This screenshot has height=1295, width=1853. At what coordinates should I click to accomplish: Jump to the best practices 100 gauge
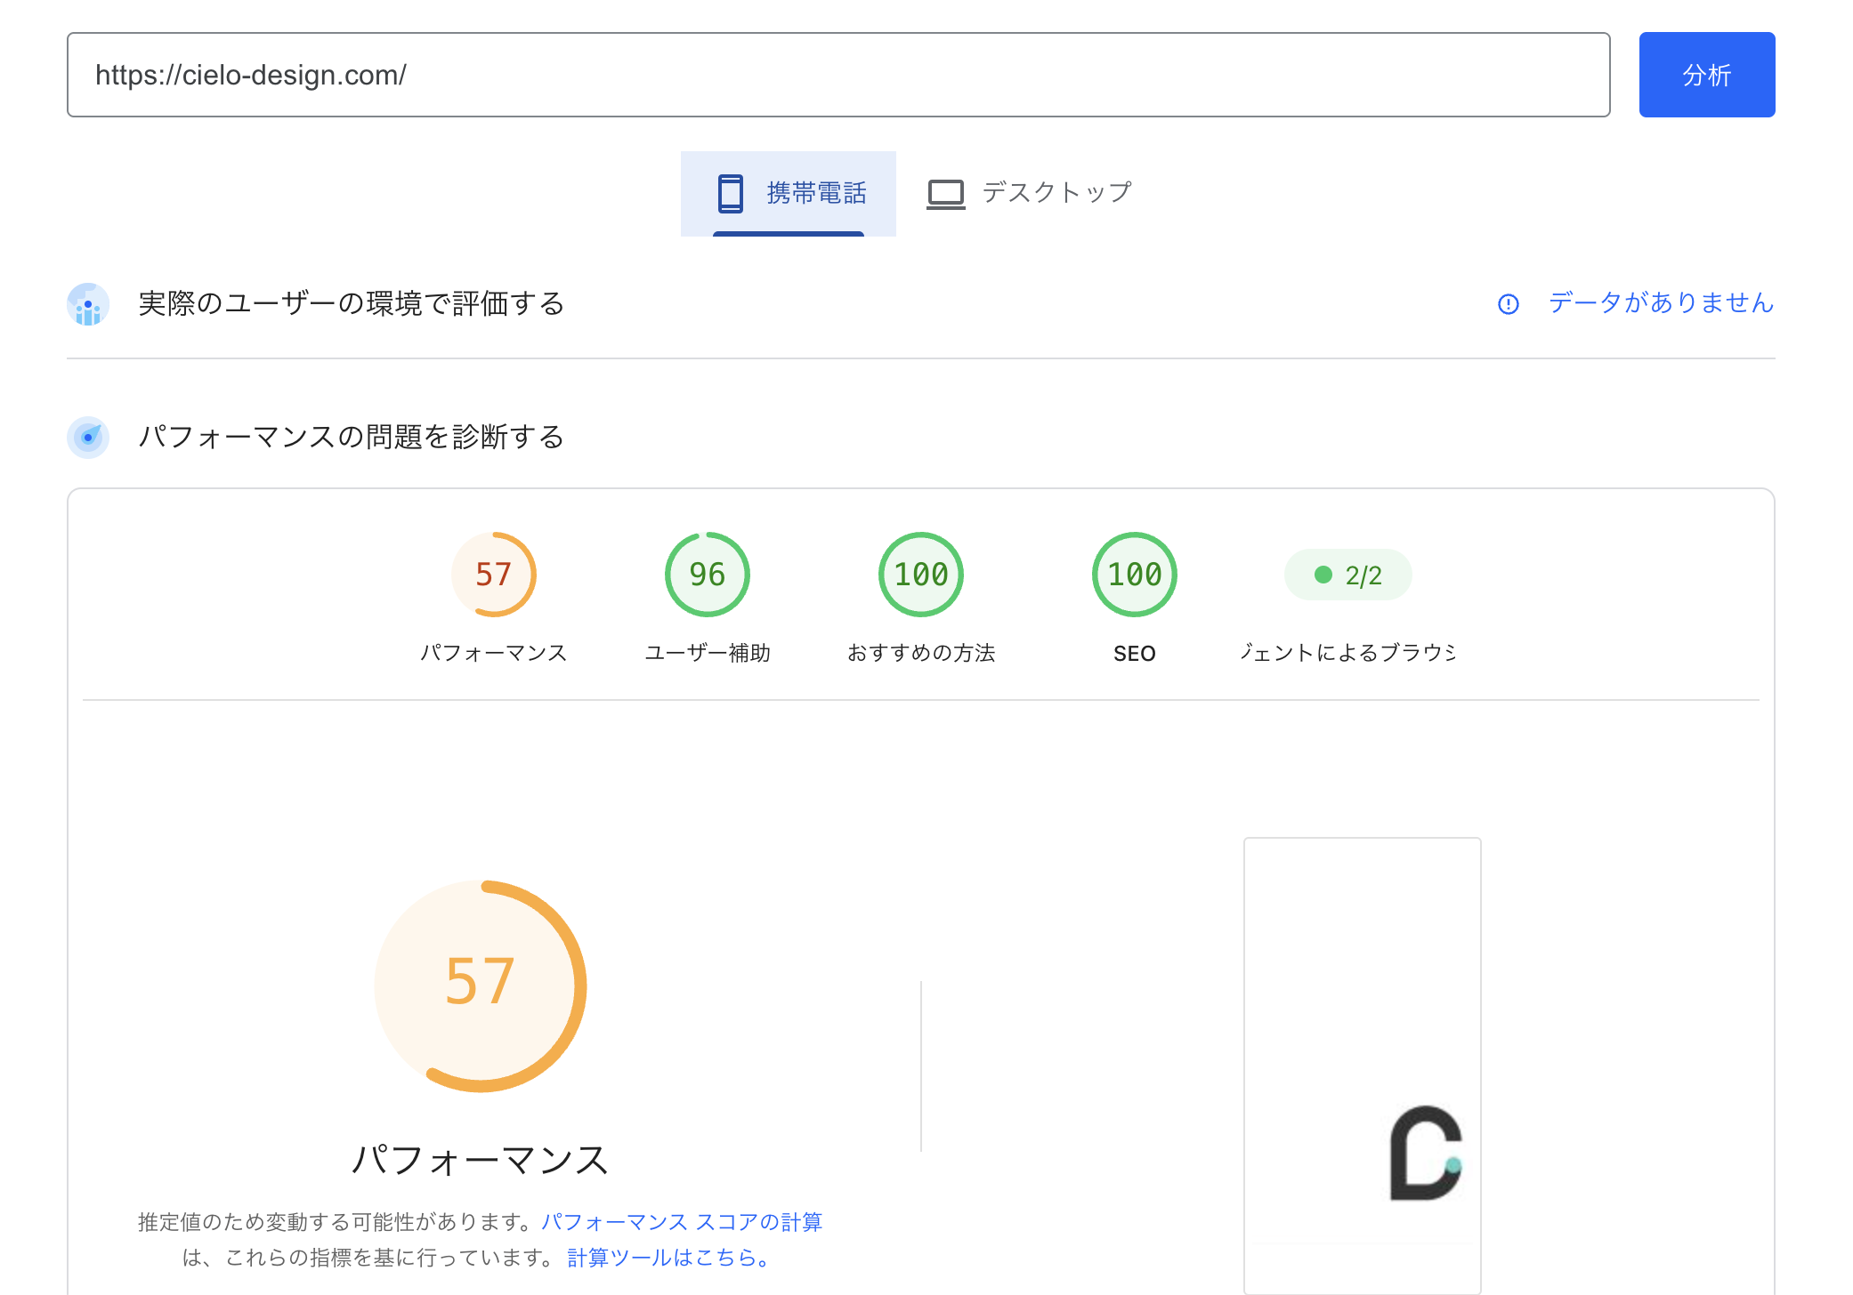click(920, 575)
